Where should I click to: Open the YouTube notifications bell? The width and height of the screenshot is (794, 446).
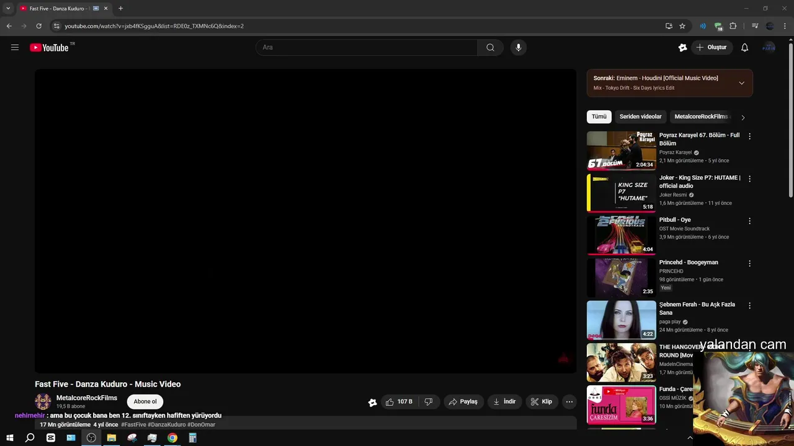click(744, 47)
